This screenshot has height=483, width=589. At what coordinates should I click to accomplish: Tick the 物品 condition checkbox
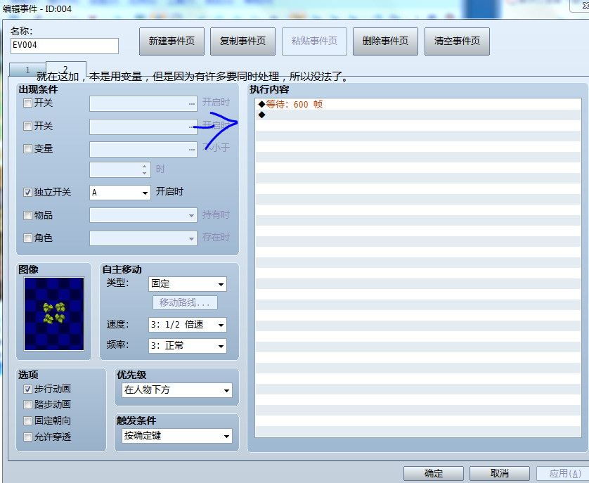tap(27, 215)
